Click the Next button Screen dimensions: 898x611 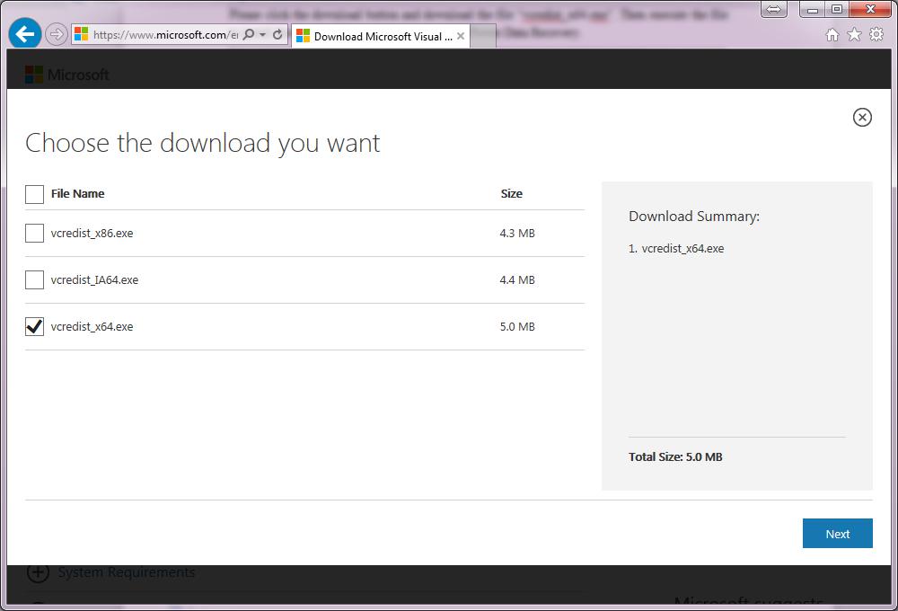837,534
